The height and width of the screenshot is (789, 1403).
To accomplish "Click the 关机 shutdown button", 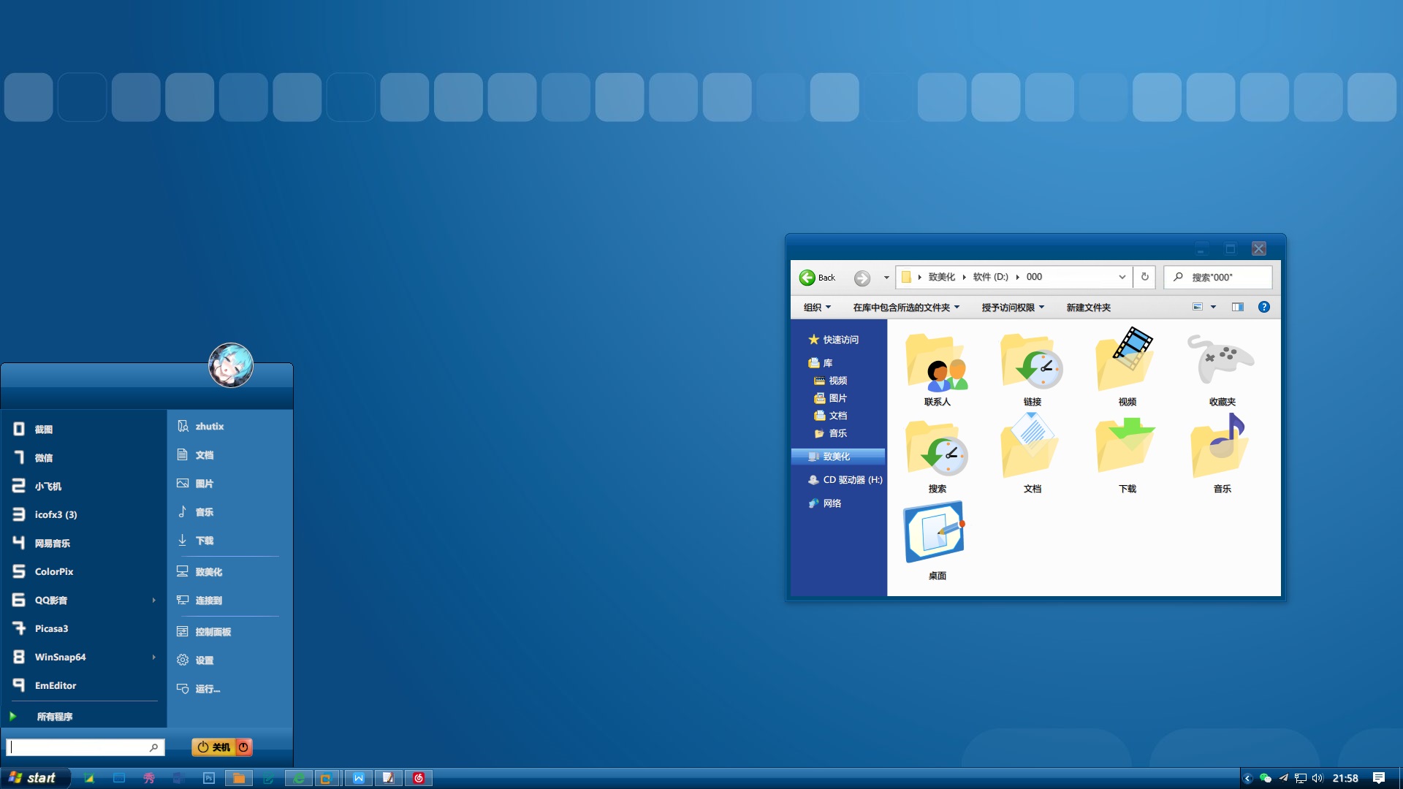I will click(x=213, y=747).
